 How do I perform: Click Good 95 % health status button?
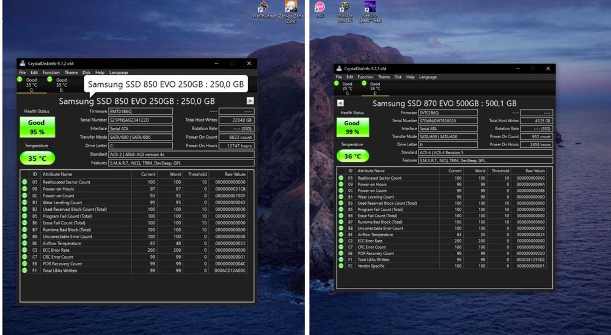click(x=37, y=127)
